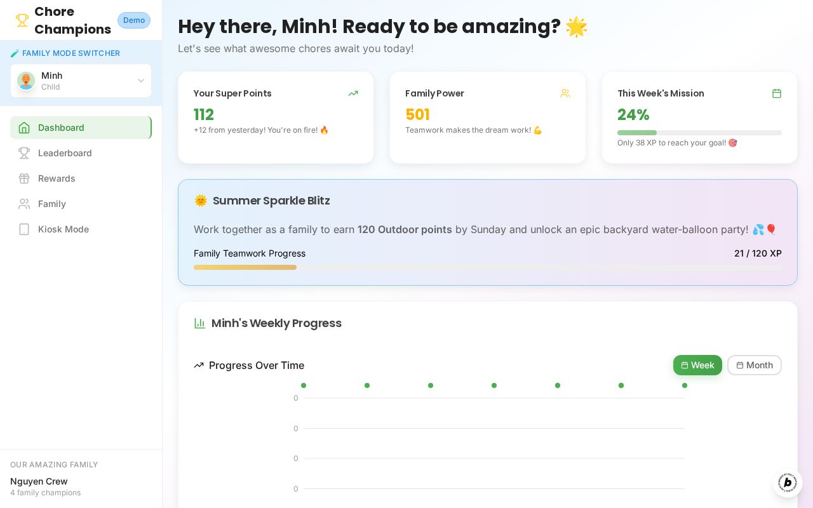Click 'Only 38 XP to reach your goal!' text
The image size is (813, 508).
[x=677, y=143]
